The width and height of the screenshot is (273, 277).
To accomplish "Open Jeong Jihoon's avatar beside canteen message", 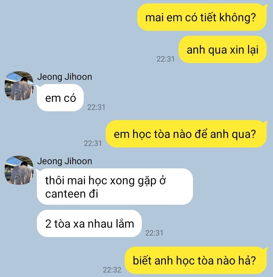I will [19, 170].
